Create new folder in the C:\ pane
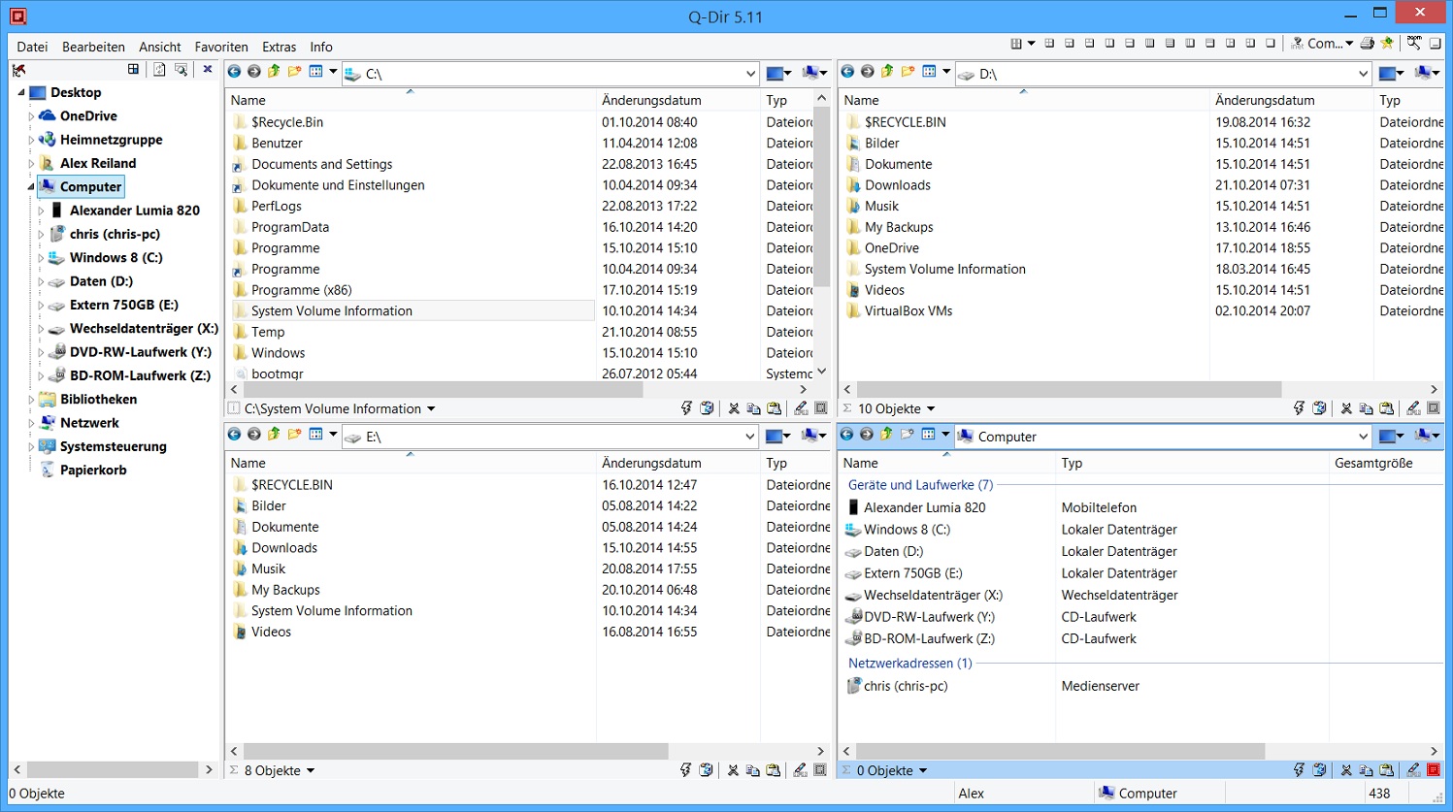The height and width of the screenshot is (812, 1453). point(295,72)
